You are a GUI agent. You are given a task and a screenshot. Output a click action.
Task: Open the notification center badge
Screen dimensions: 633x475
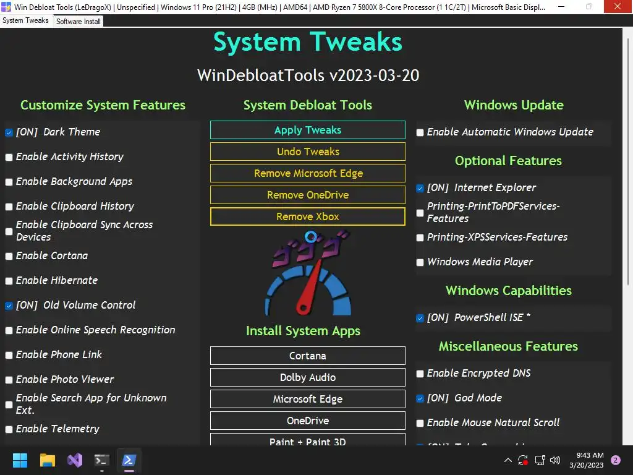pyautogui.click(x=616, y=460)
